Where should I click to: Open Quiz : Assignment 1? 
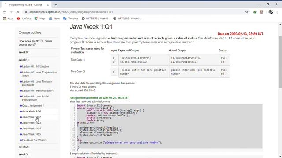pos(33,105)
